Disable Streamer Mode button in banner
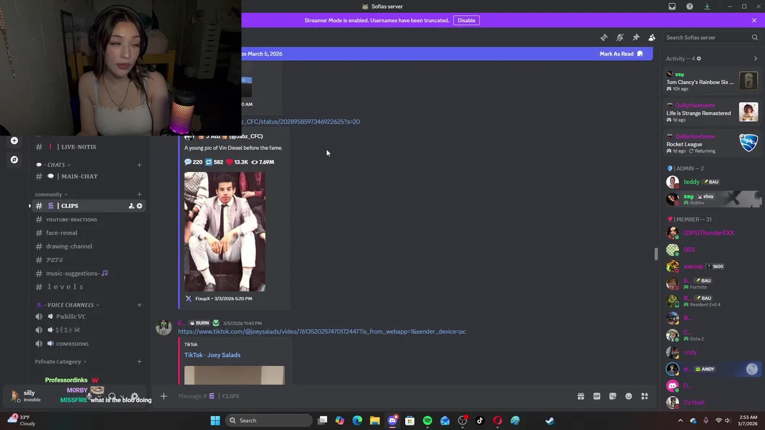This screenshot has height=430, width=765. [467, 20]
